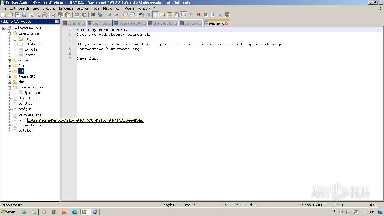This screenshot has width=384, height=216.
Task: Print the document via the printer icon
Action: click(x=45, y=15)
